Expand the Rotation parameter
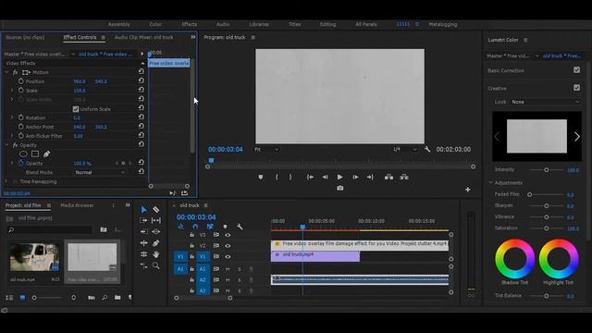 (12, 117)
